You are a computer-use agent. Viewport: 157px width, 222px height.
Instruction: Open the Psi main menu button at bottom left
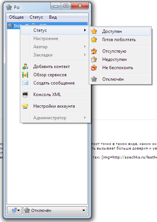(15, 210)
